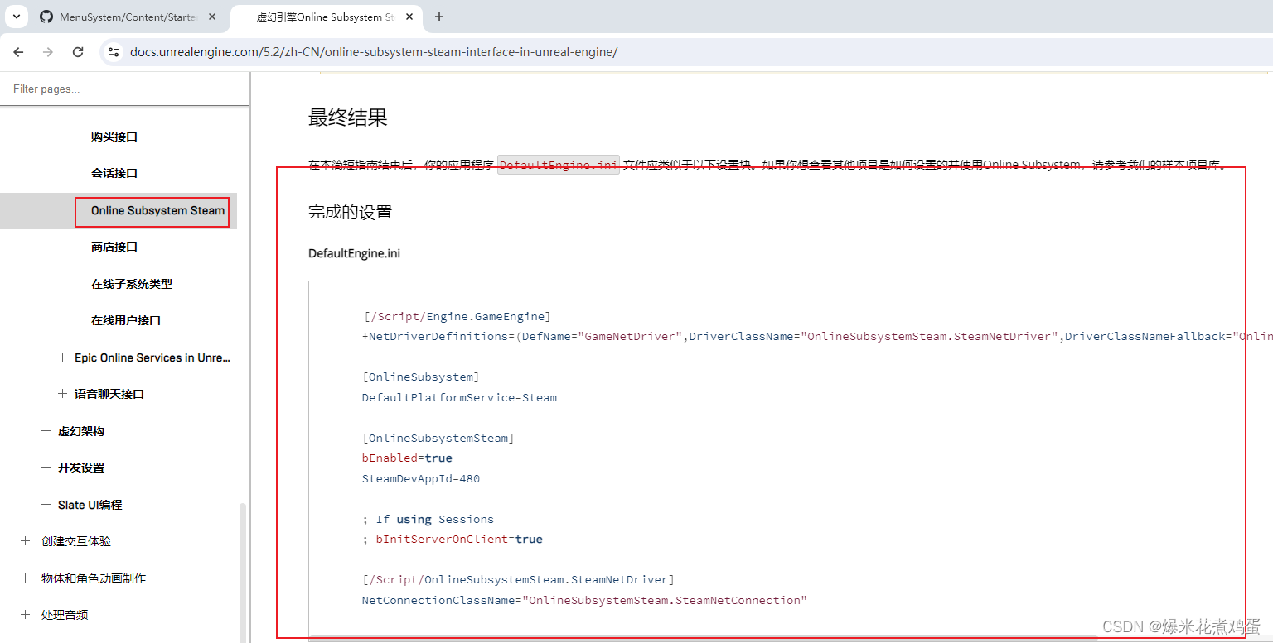
Task: Open the 语音聊天接口 sidebar entry
Action: point(109,394)
